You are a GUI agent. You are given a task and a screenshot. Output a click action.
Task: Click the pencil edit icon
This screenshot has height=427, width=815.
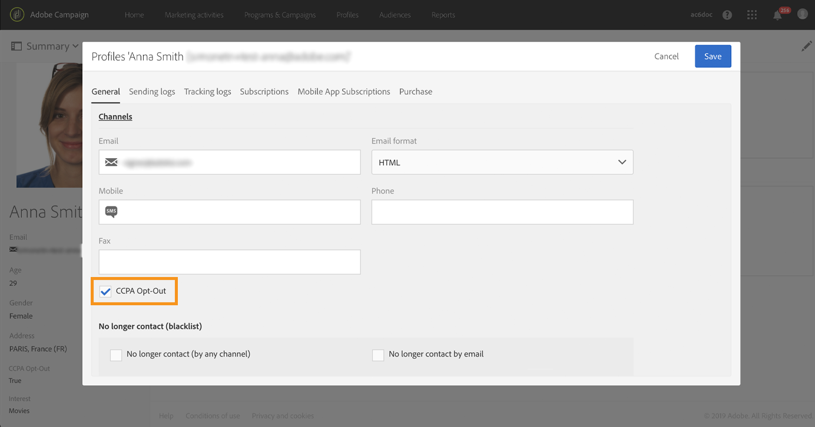[x=806, y=46]
